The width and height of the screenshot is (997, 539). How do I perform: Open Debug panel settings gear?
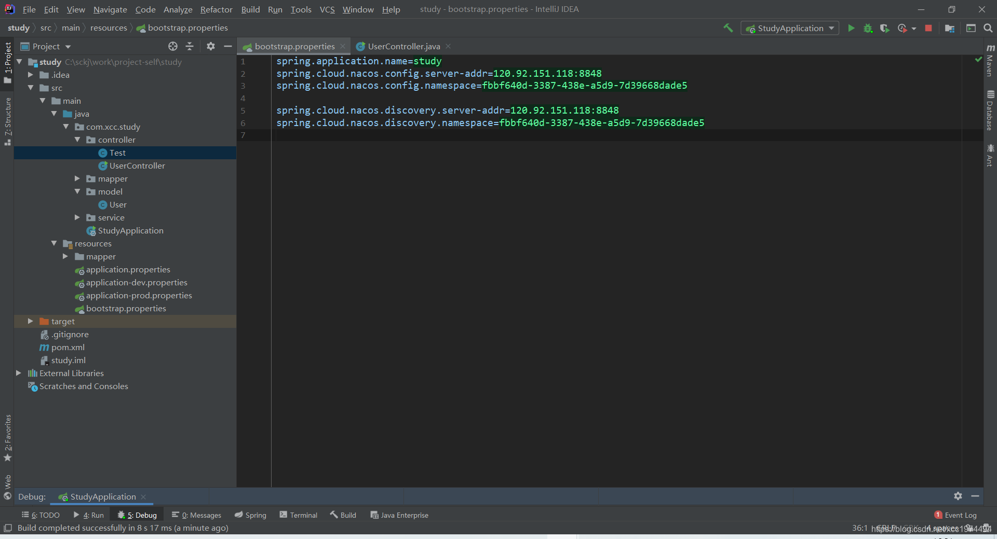(x=958, y=496)
